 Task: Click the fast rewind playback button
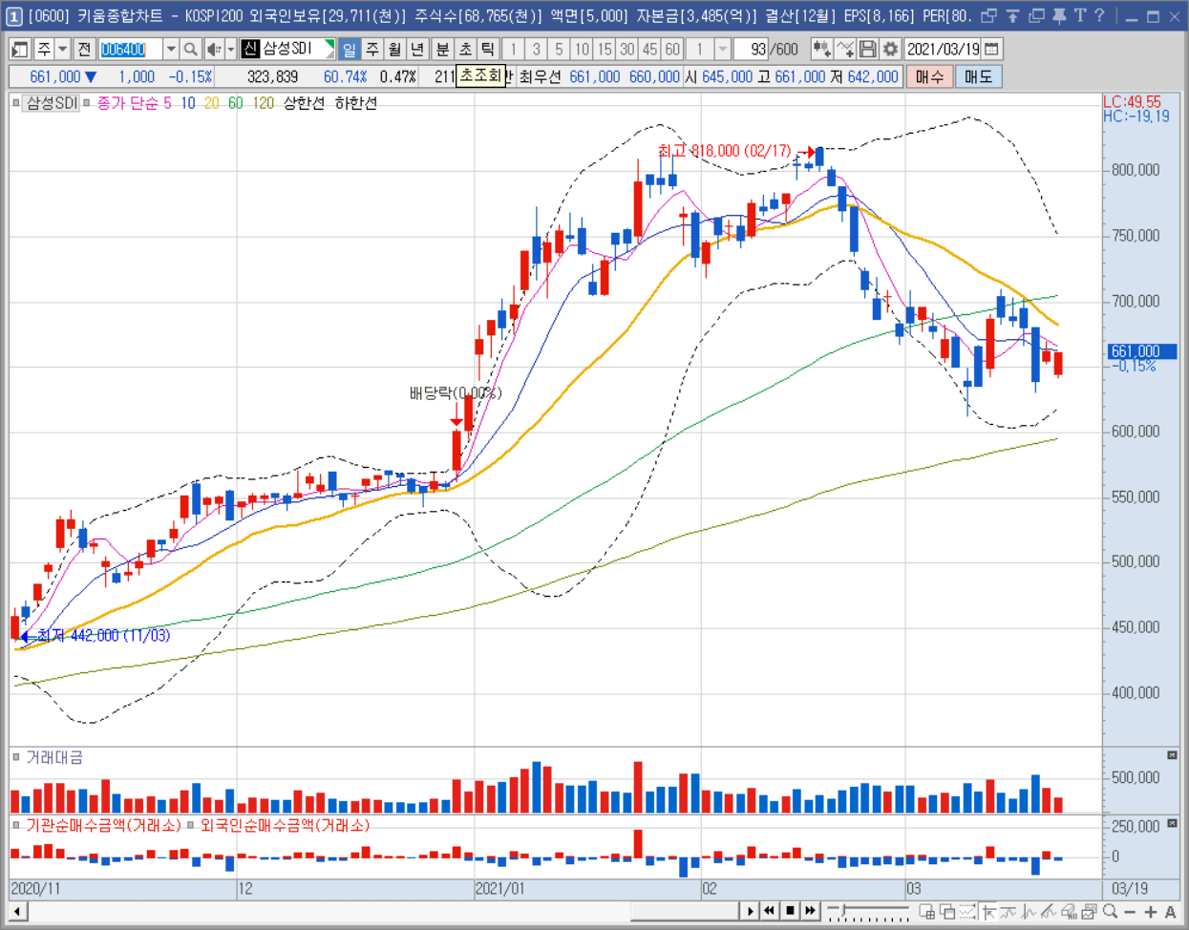(770, 910)
